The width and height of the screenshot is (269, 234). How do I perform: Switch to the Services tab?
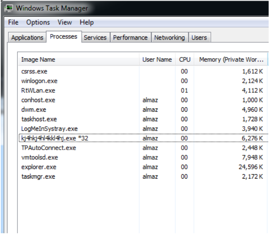[95, 38]
